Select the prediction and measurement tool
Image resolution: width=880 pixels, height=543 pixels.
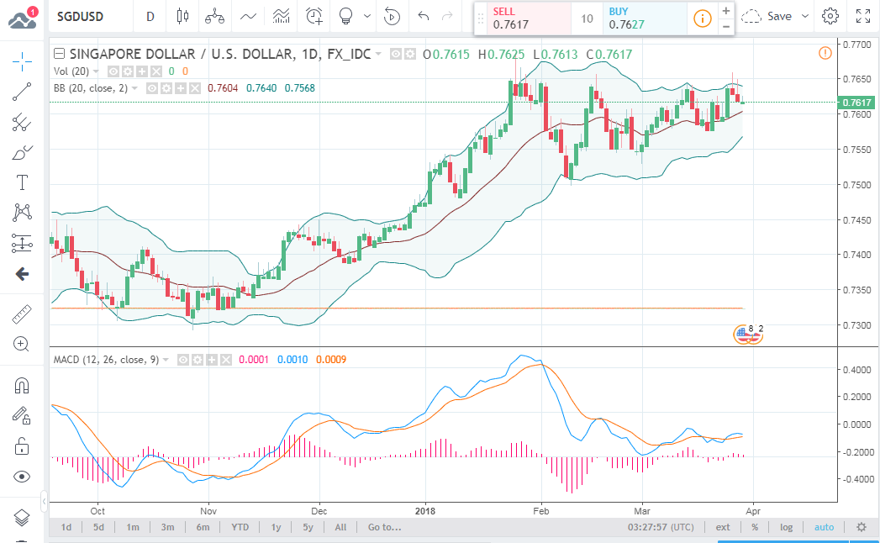22,243
